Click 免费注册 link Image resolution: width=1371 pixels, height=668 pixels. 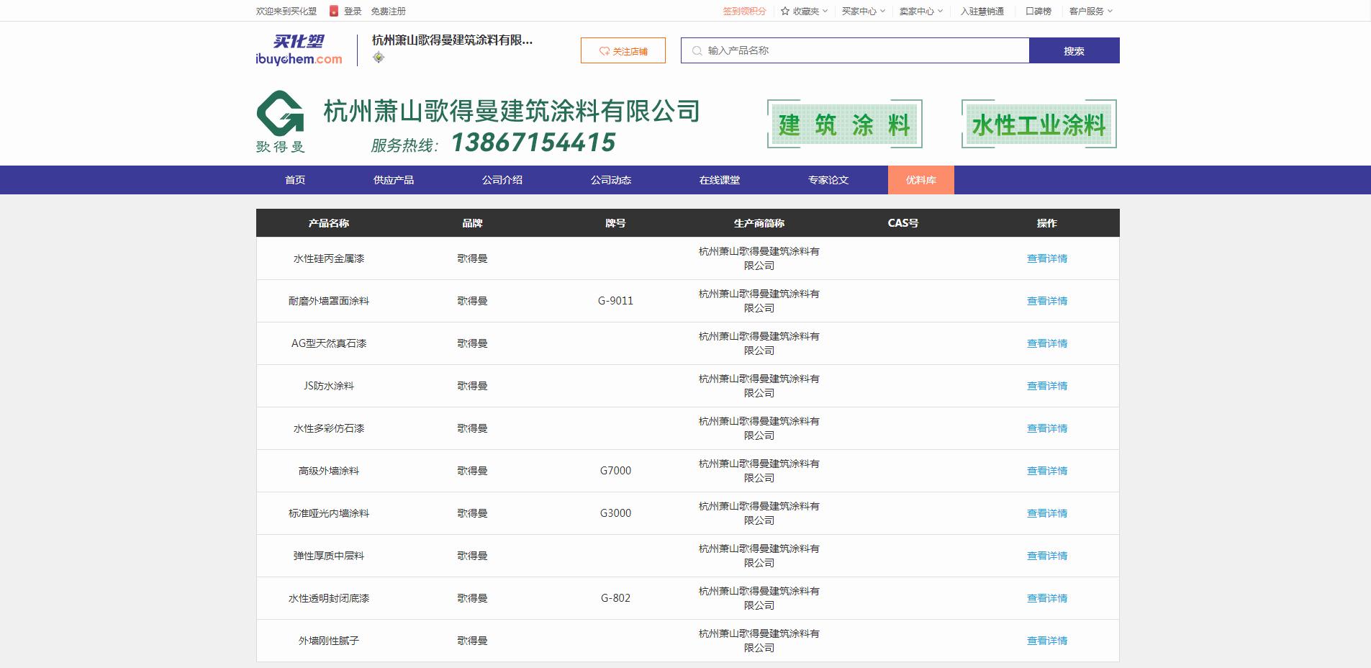[x=388, y=11]
